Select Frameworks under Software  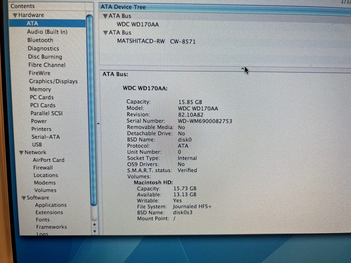pos(52,227)
